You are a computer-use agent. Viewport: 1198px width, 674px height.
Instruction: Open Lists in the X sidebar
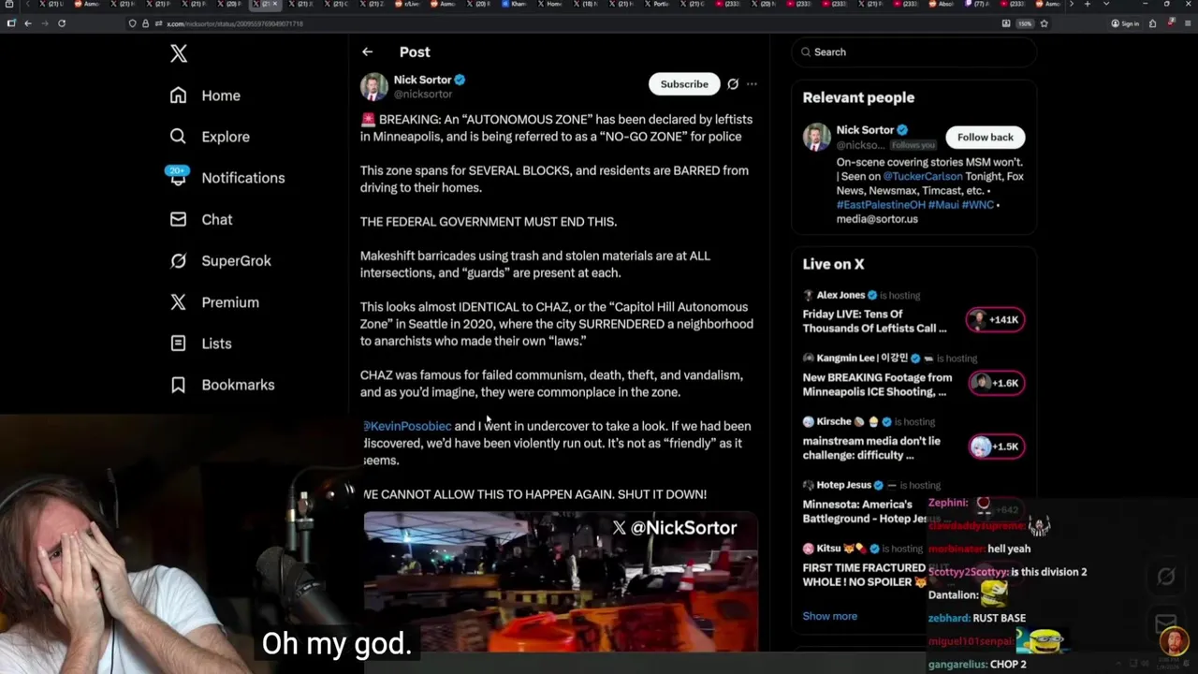pos(200,344)
